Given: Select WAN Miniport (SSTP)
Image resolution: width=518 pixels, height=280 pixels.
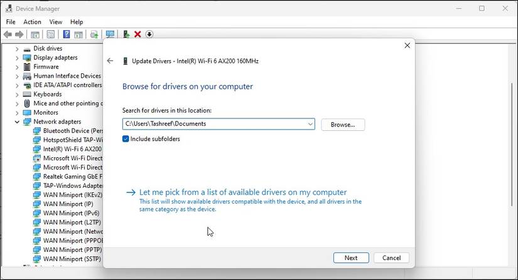Looking at the screenshot, I should tap(72, 259).
